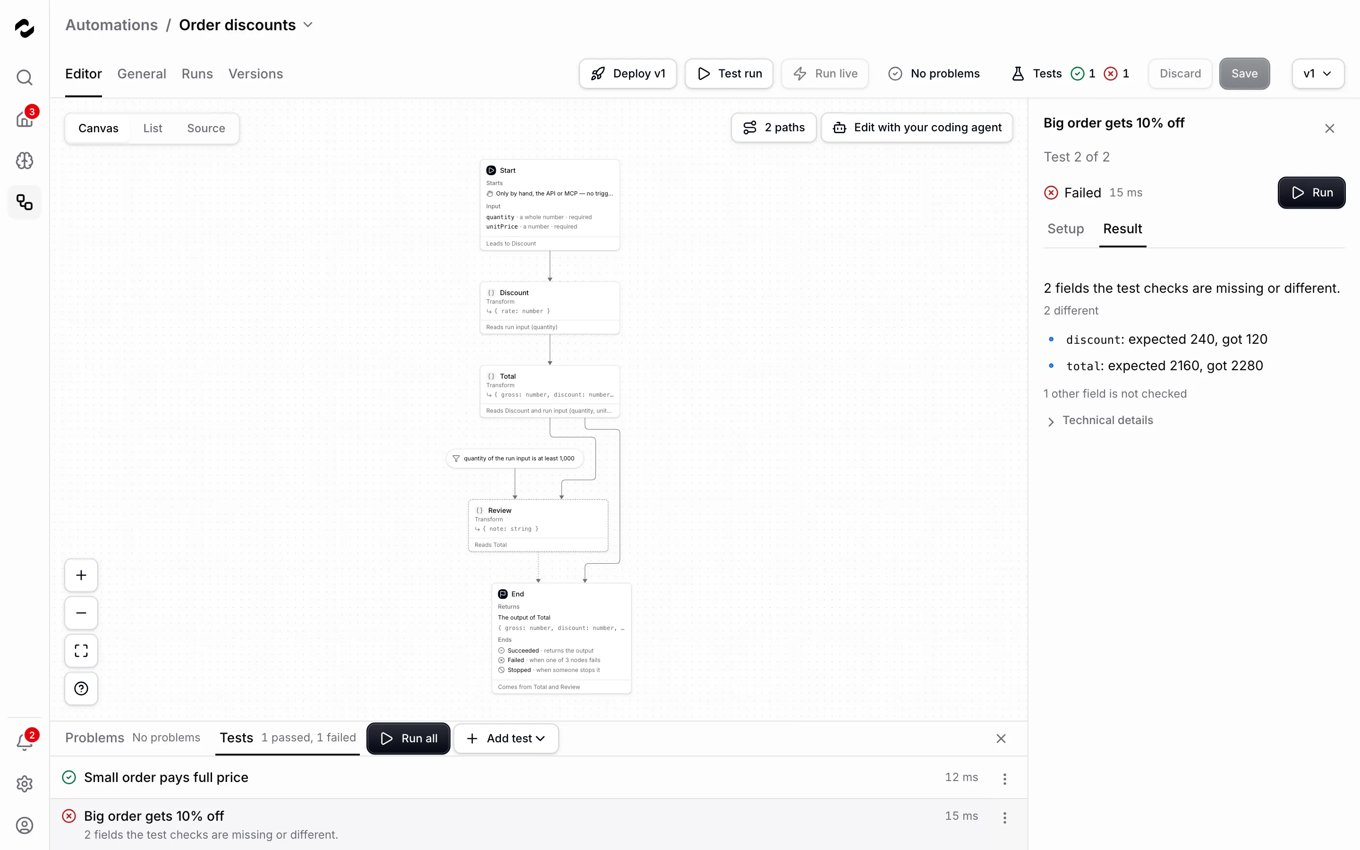The height and width of the screenshot is (850, 1360).
Task: Select the automations workflow icon in sidebar
Action: tap(24, 202)
